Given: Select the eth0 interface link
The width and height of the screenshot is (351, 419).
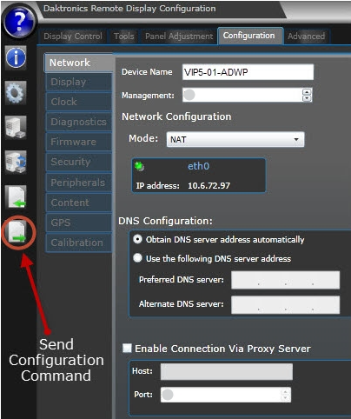Looking at the screenshot, I should click(198, 166).
